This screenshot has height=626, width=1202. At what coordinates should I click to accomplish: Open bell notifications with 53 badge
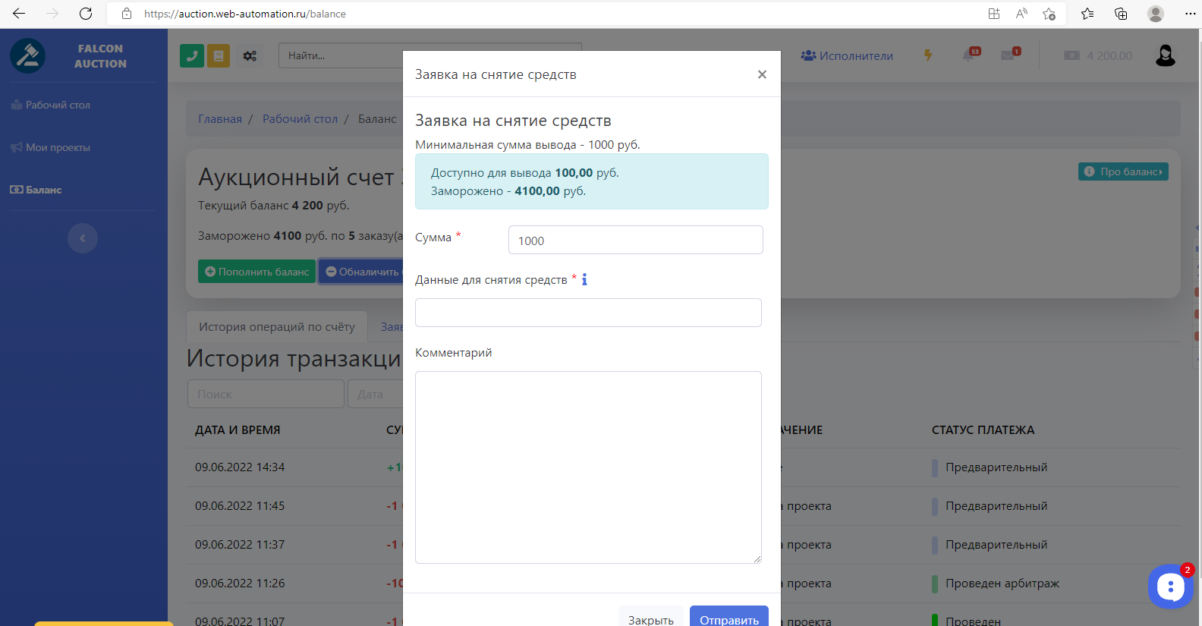970,55
